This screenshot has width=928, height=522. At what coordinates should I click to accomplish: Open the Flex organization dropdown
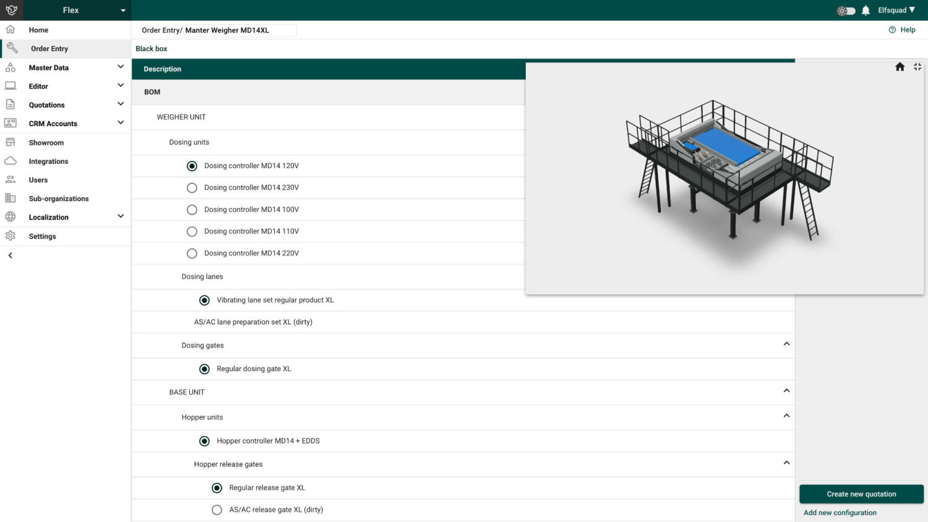coord(122,11)
